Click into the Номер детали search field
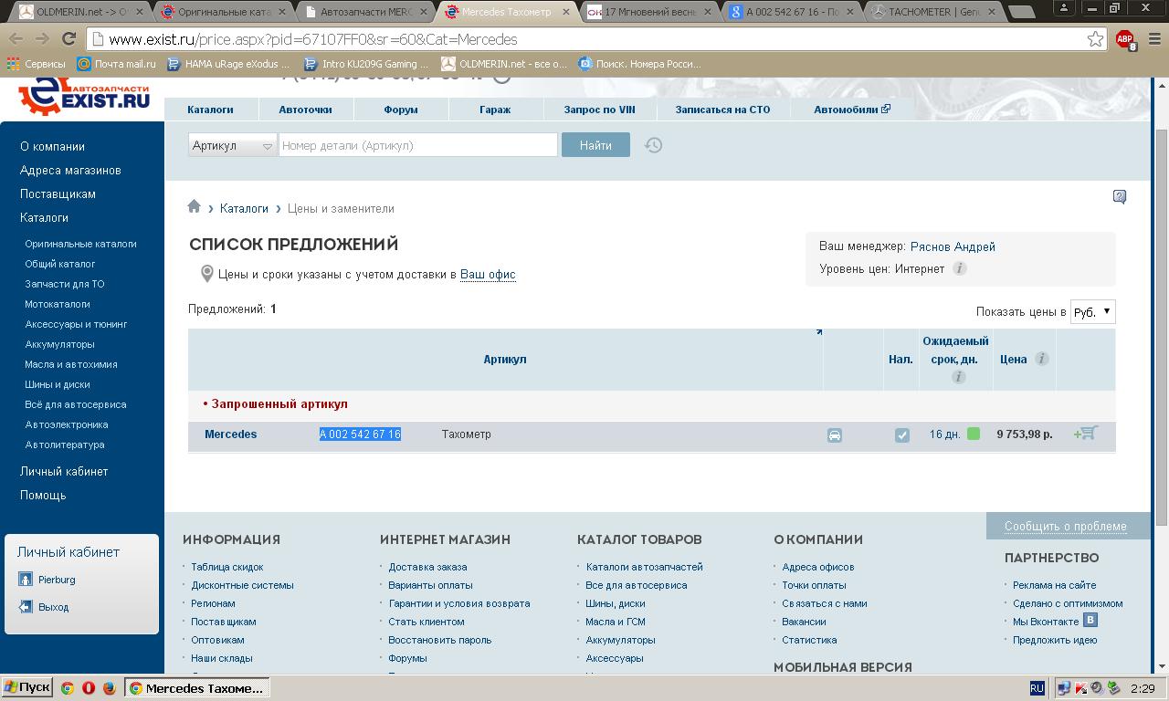 (x=418, y=145)
